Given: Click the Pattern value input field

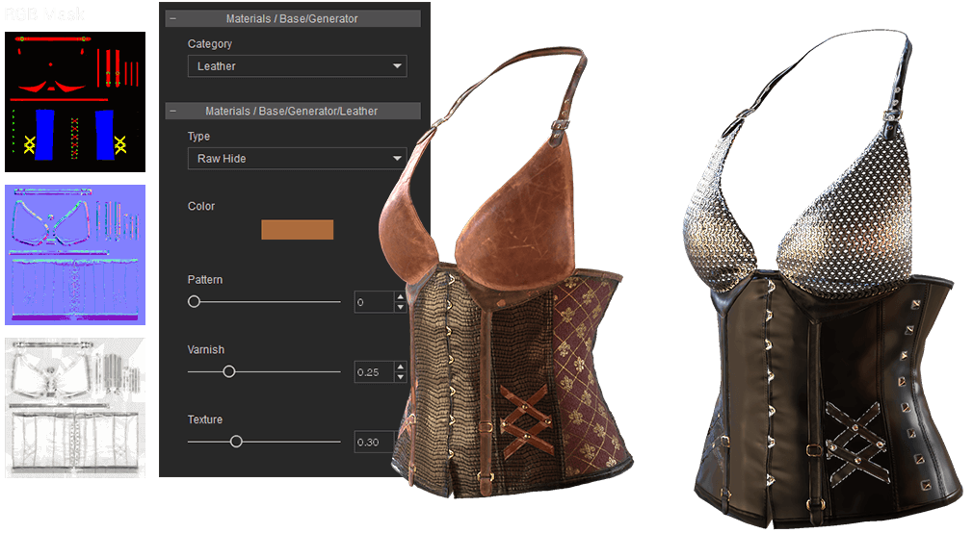Looking at the screenshot, I should [373, 302].
